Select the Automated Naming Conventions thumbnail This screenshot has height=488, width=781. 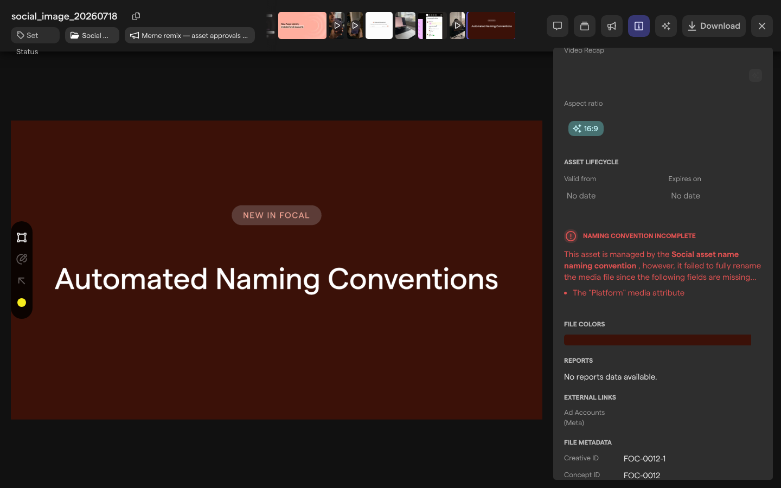(491, 25)
